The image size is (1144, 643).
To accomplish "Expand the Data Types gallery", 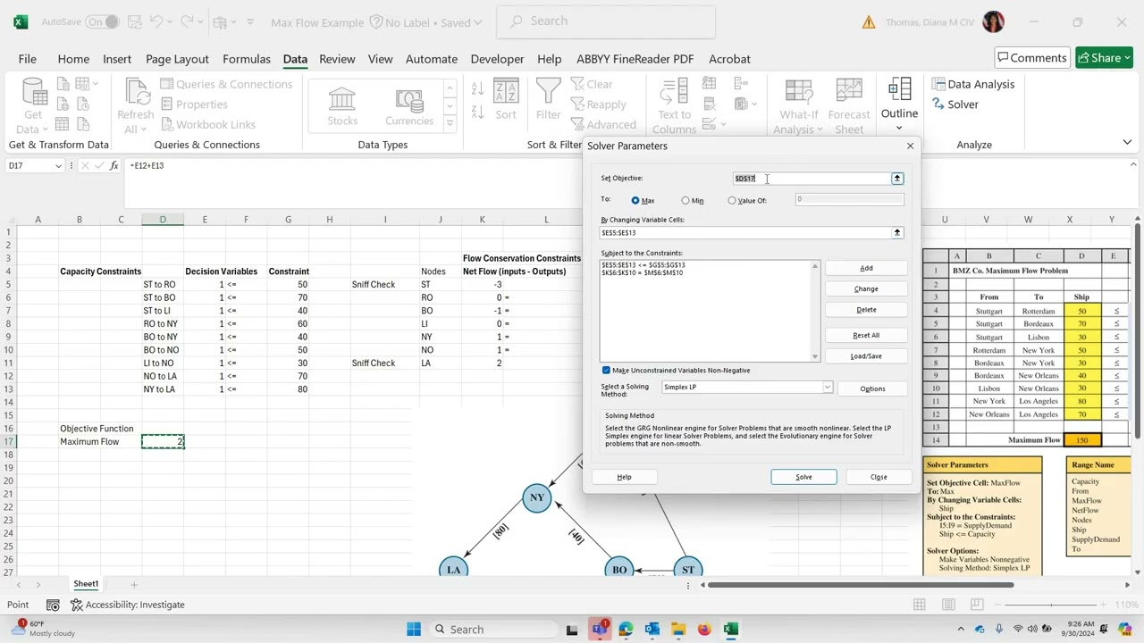I will (450, 124).
